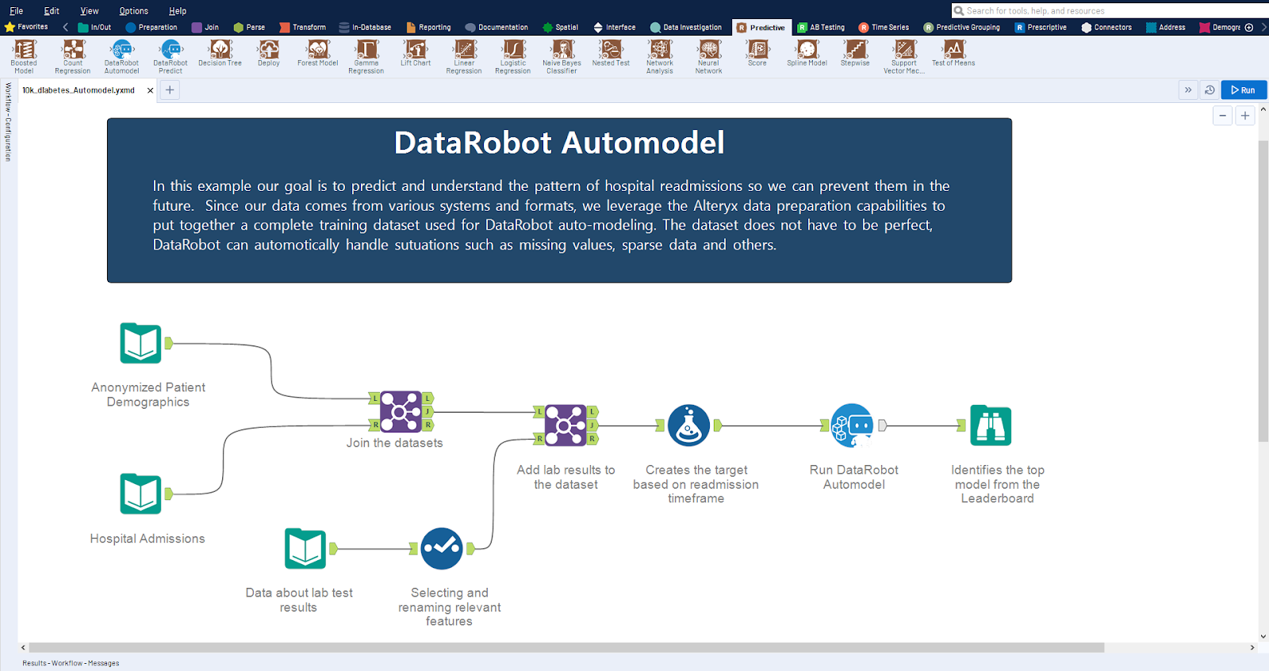Image resolution: width=1269 pixels, height=671 pixels.
Task: Click the horizontal canvas scrollbar
Action: [x=566, y=647]
